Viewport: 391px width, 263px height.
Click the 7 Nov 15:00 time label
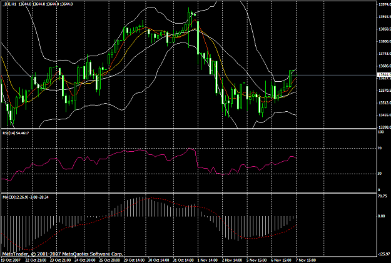coord(306,261)
